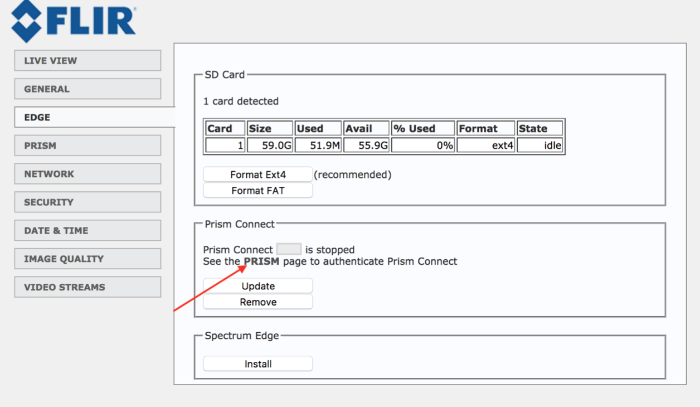Click the 0% used cell
700x407 pixels.
tap(423, 146)
